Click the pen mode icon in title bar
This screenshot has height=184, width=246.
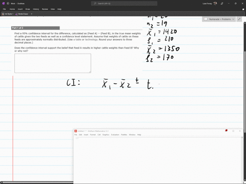[x=222, y=4]
